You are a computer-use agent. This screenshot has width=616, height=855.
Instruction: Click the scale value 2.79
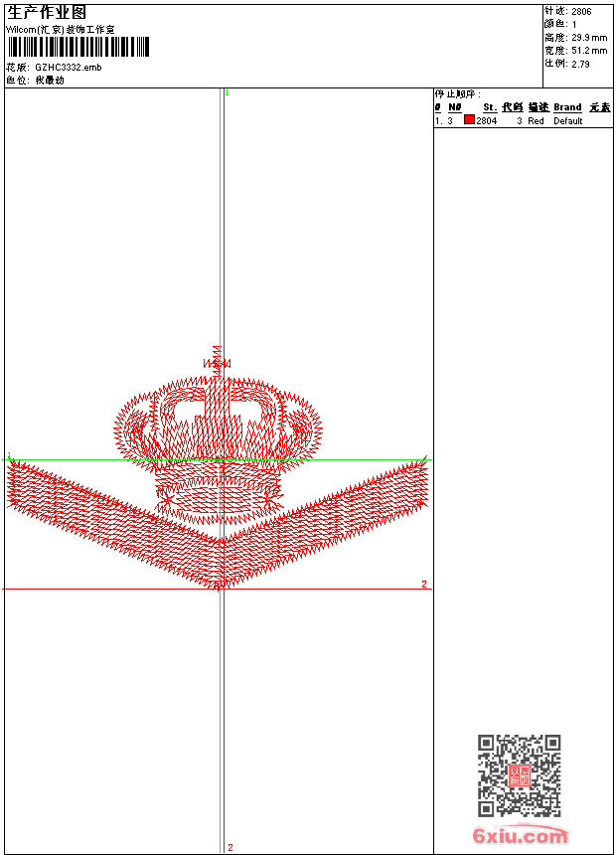pos(580,64)
